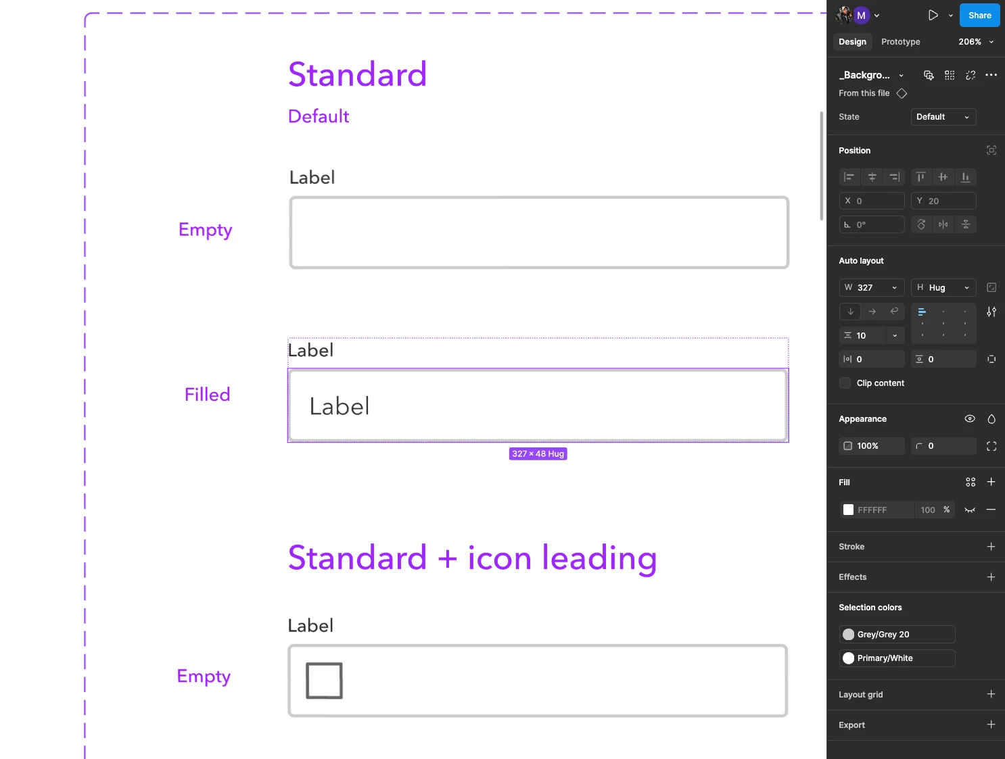
Task: Flip the selection vertically
Action: [x=966, y=224]
